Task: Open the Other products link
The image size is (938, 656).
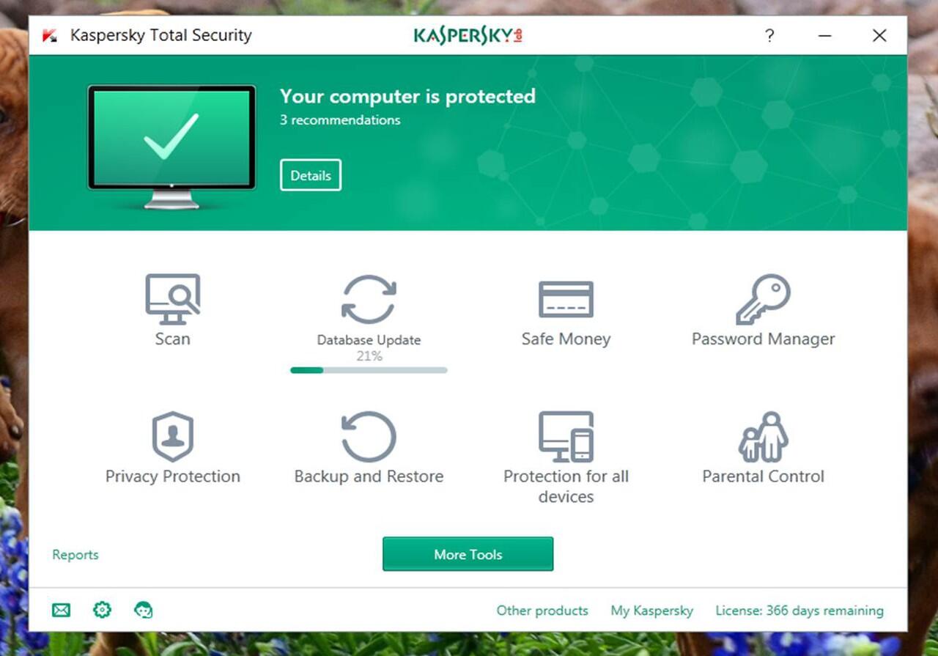Action: (x=542, y=611)
